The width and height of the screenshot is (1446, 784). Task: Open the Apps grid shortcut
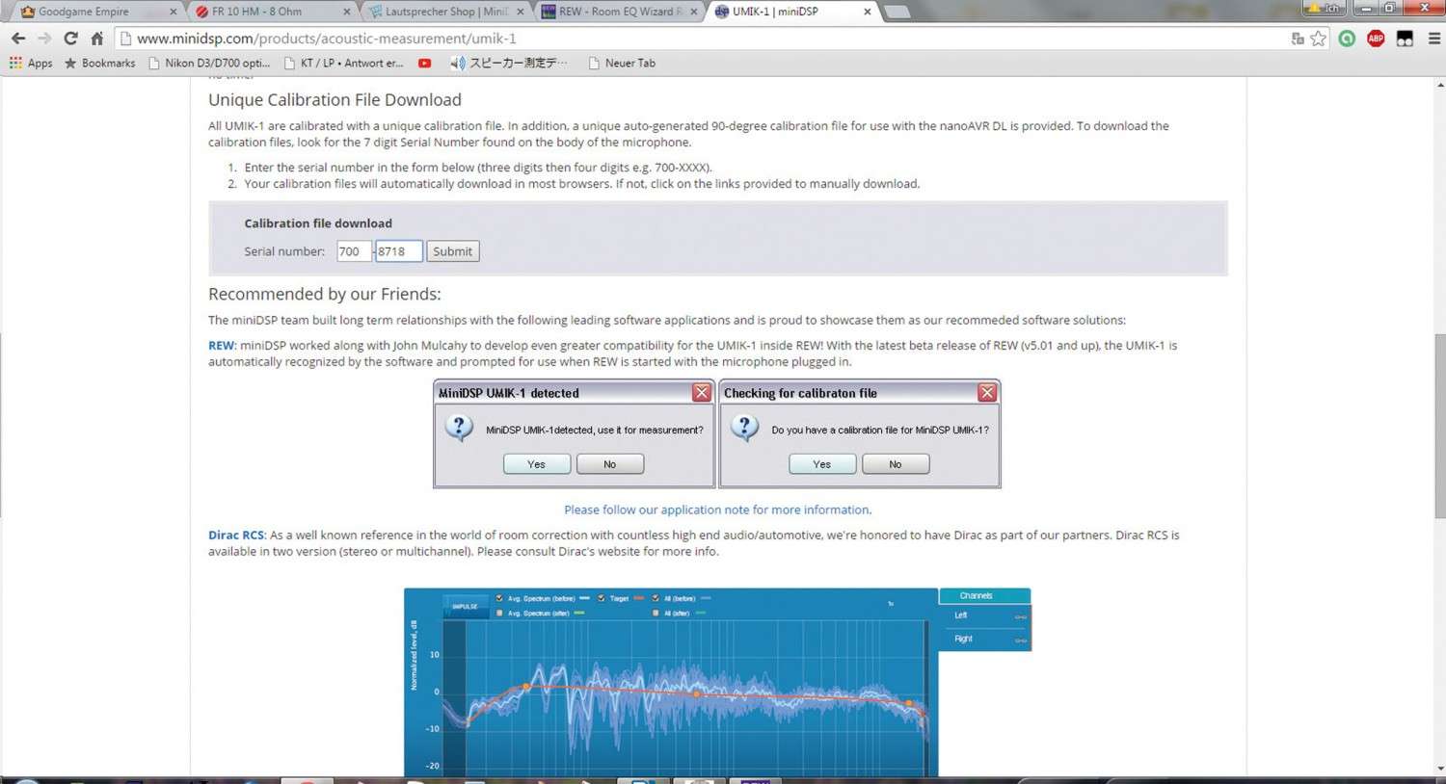pos(31,63)
